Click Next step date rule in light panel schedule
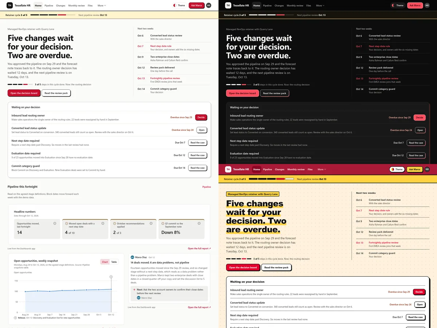 pos(161,46)
